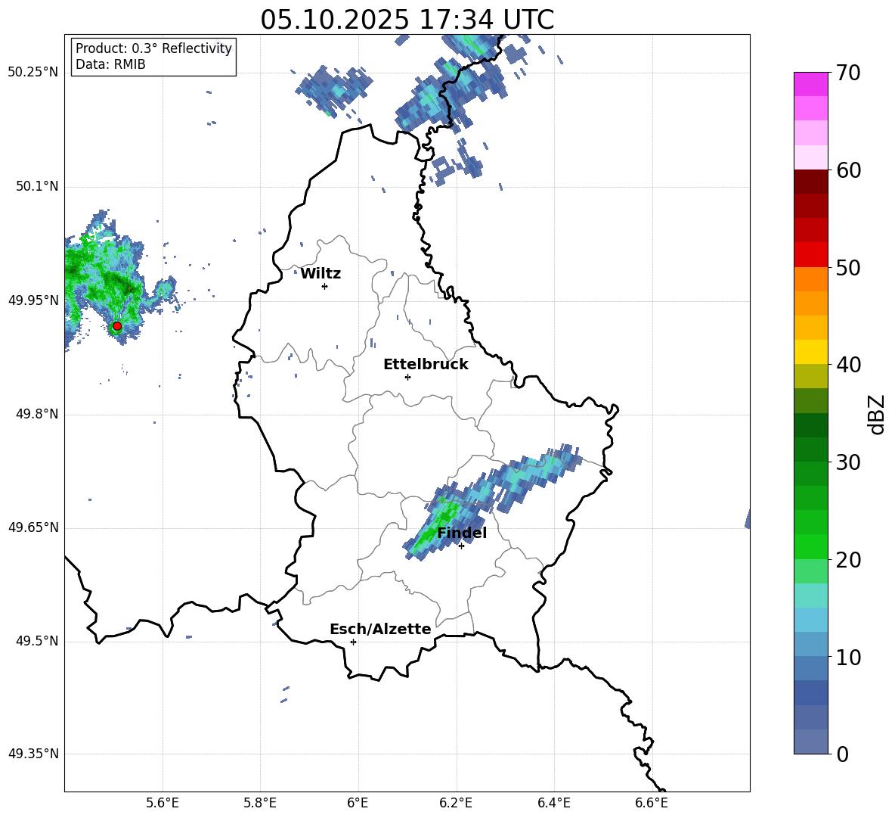Click the Findel station label
Screen dimensions: 895x818
462,533
